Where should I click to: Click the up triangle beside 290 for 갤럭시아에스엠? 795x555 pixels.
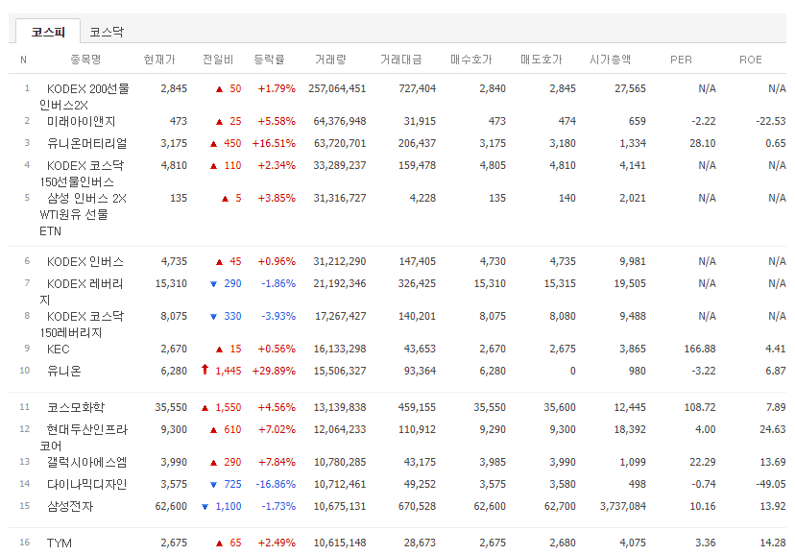coord(213,462)
